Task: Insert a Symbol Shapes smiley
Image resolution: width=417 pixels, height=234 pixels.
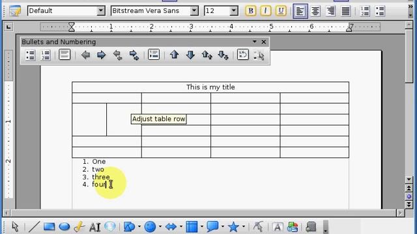Action: tap(150, 227)
